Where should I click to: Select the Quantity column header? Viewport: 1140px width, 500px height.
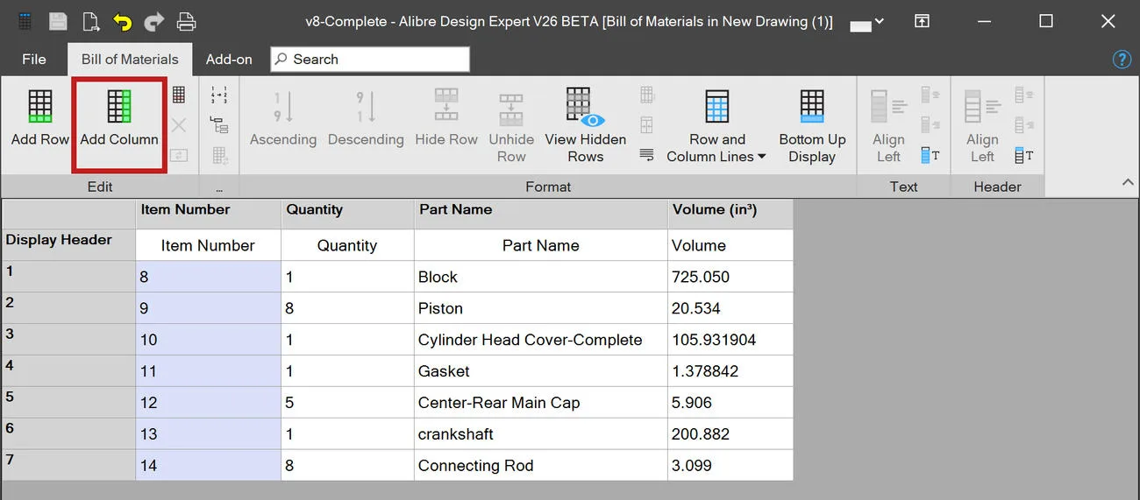coord(348,214)
